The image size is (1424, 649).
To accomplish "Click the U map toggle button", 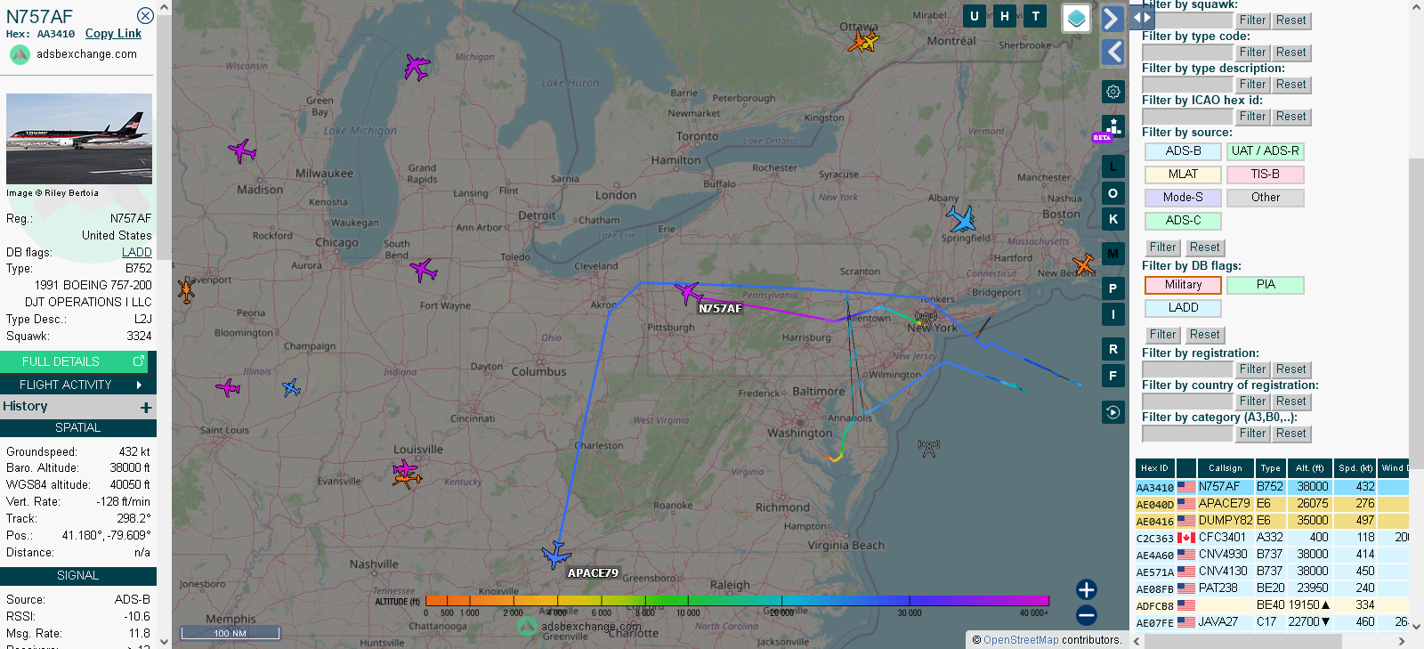I will 975,16.
